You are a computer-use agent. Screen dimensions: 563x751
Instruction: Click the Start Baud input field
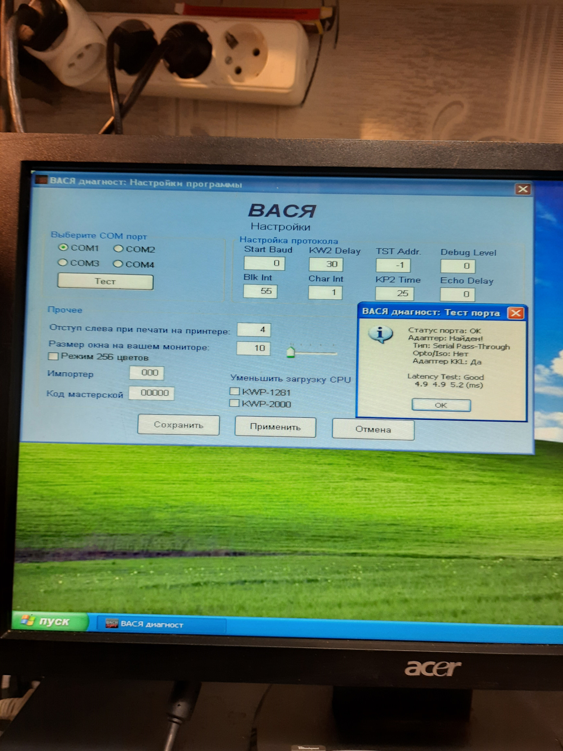pos(264,263)
